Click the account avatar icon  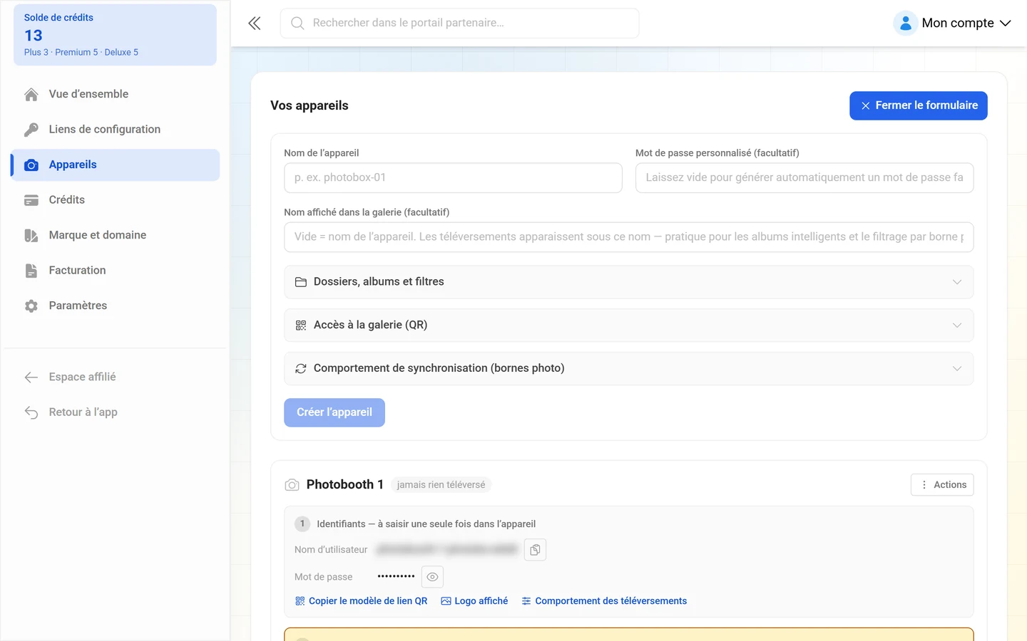[905, 24]
